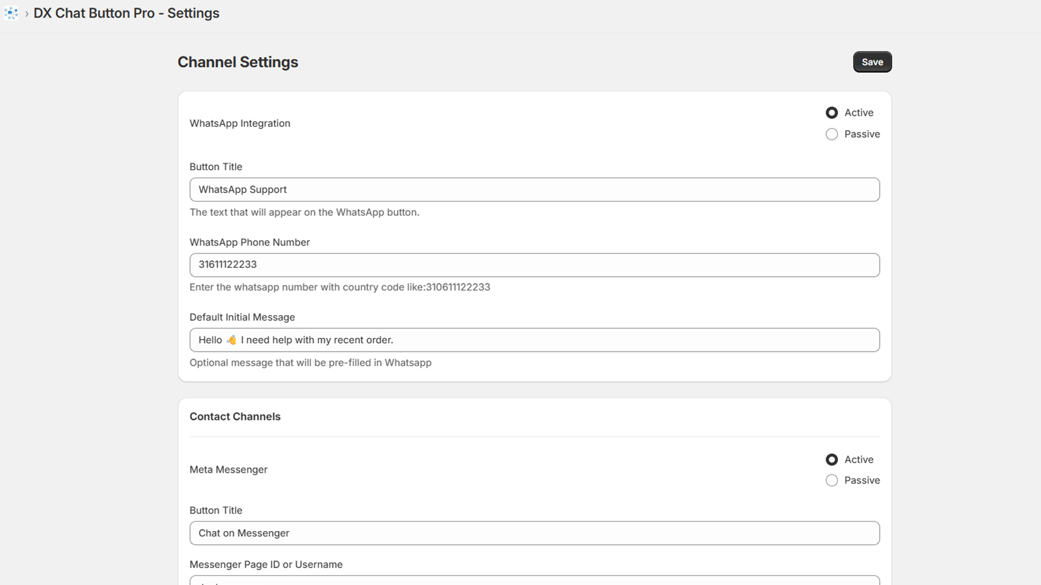Image resolution: width=1041 pixels, height=585 pixels.
Task: Focus the Messenger Page ID or Username field
Action: (534, 580)
